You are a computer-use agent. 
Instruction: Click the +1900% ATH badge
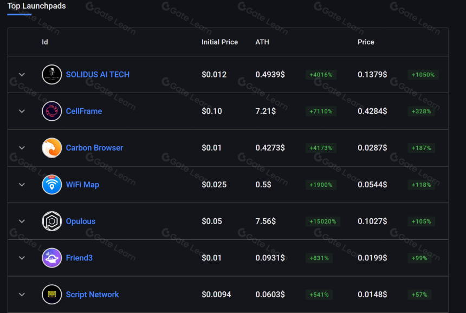(x=321, y=185)
